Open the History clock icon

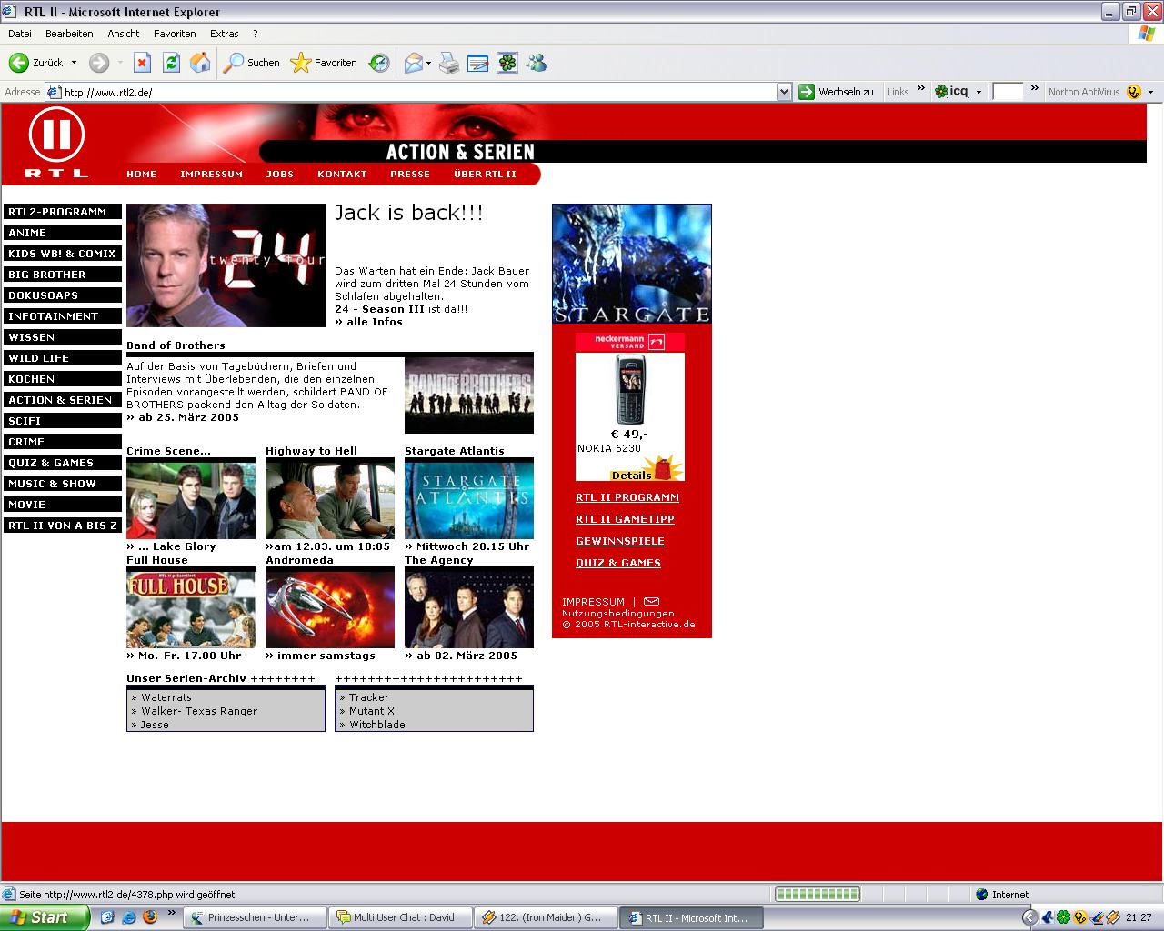[379, 63]
